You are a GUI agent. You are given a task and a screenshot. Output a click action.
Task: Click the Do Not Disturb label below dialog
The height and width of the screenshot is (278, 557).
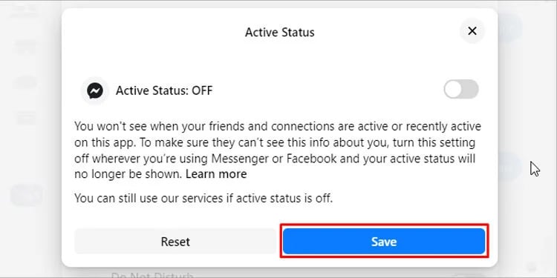click(x=152, y=275)
